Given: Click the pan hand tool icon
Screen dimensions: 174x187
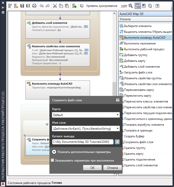Looking at the screenshot, I should (x=82, y=6).
